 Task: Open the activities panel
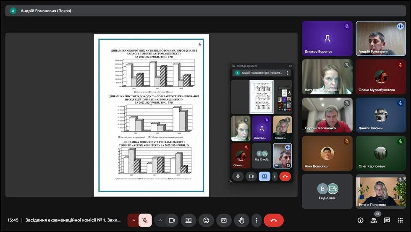(x=401, y=220)
